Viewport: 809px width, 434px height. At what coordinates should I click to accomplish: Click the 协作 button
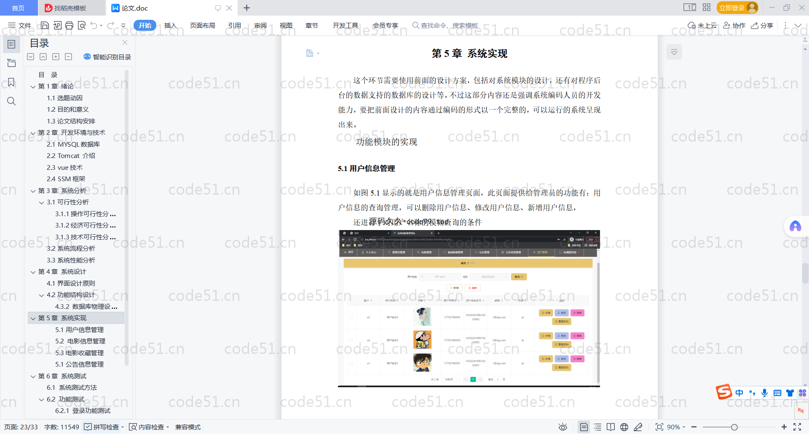pyautogui.click(x=734, y=25)
